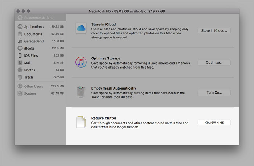Image resolution: width=254 pixels, height=166 pixels.
Task: Click the window close button
Action: click(x=18, y=11)
